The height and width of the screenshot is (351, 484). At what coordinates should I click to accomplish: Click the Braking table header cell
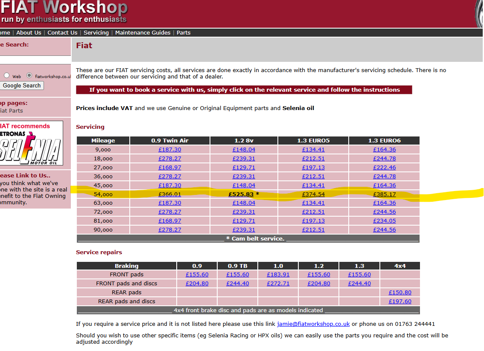click(x=127, y=266)
